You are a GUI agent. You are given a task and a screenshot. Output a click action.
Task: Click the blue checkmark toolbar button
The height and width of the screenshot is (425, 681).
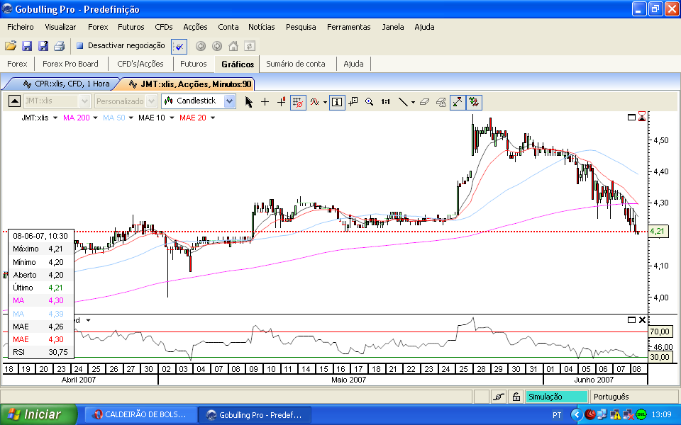click(x=179, y=46)
